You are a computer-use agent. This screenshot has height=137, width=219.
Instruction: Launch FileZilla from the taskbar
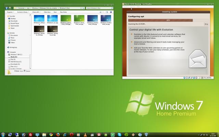point(30,135)
